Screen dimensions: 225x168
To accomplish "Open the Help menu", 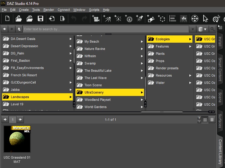I will (x=106, y=10).
